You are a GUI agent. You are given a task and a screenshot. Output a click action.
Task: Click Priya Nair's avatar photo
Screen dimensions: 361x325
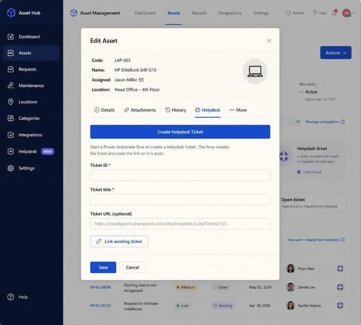(290, 269)
